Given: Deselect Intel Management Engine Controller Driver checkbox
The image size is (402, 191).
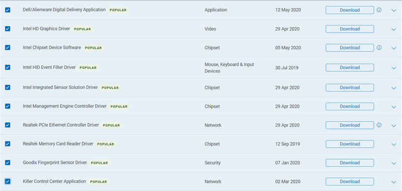Looking at the screenshot, I should tap(8, 106).
